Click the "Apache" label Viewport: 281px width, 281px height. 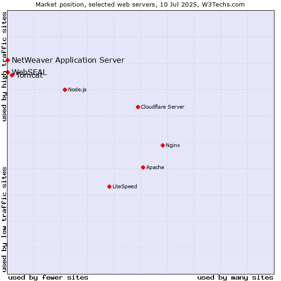(x=155, y=167)
